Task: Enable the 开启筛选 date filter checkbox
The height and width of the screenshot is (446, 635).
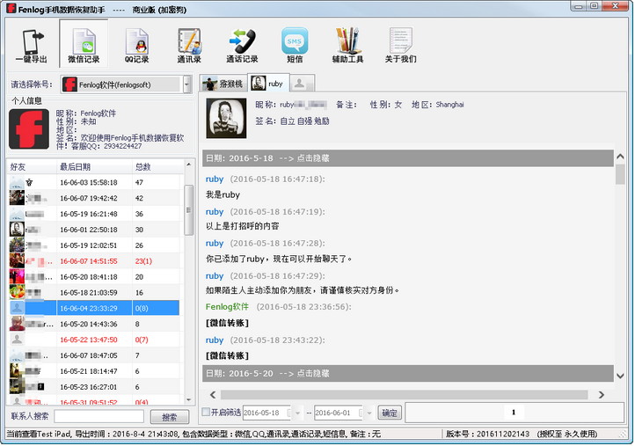Action: 206,412
